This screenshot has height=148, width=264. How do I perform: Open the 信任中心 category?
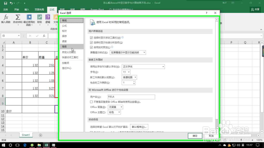coord(72,68)
